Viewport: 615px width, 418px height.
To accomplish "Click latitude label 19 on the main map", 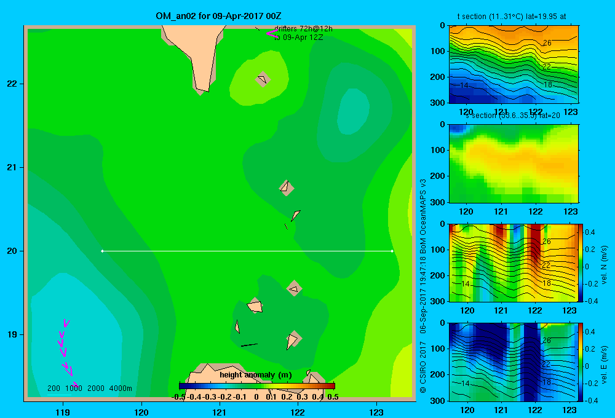I will coord(12,334).
